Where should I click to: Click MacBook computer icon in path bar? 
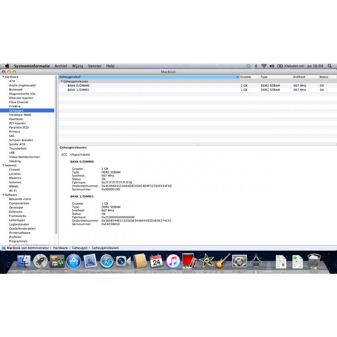(4, 248)
